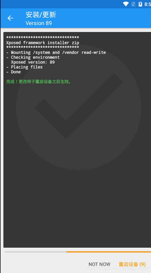151x273 pixels.
Task: Click the 'Done' log line
Action: pos(14,72)
